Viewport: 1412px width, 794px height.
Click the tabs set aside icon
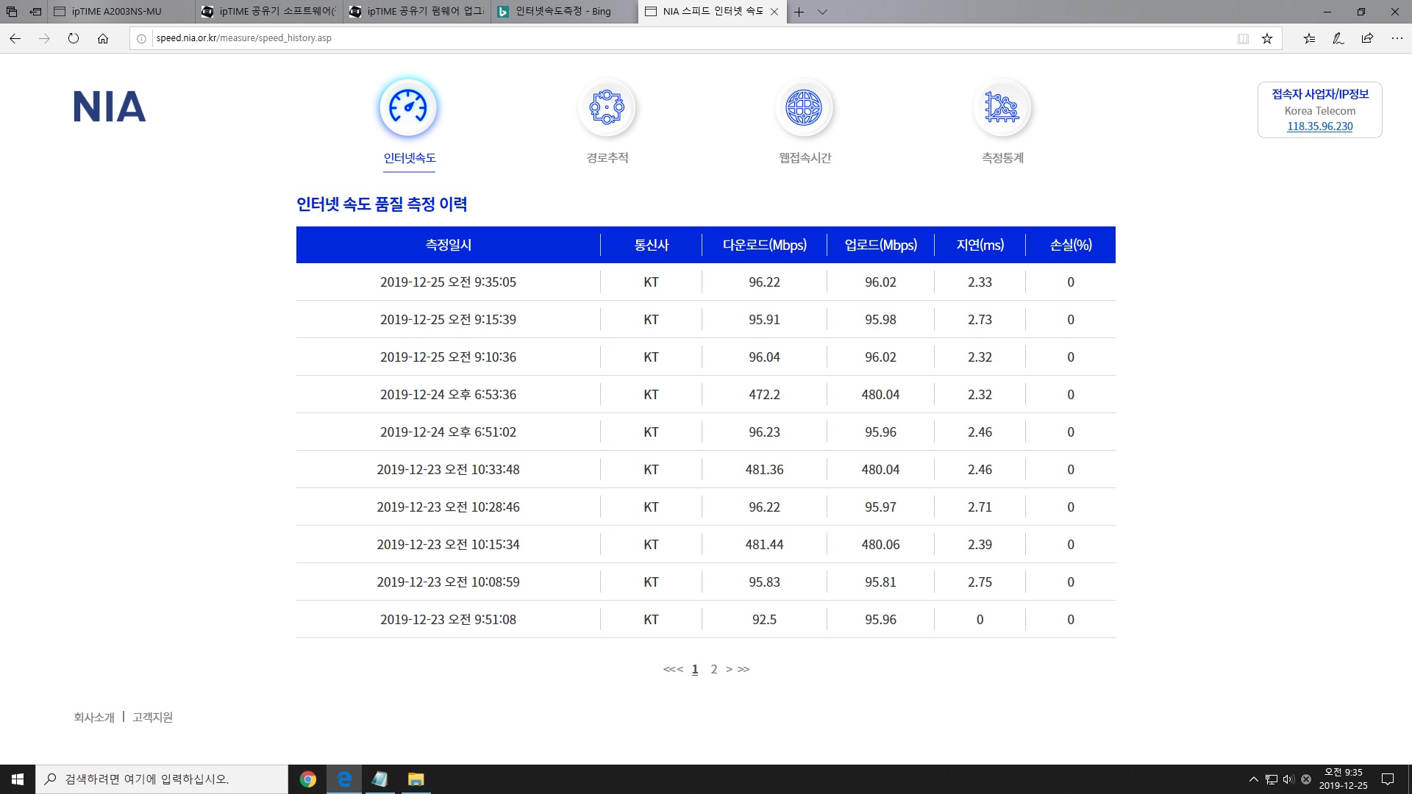pyautogui.click(x=12, y=12)
